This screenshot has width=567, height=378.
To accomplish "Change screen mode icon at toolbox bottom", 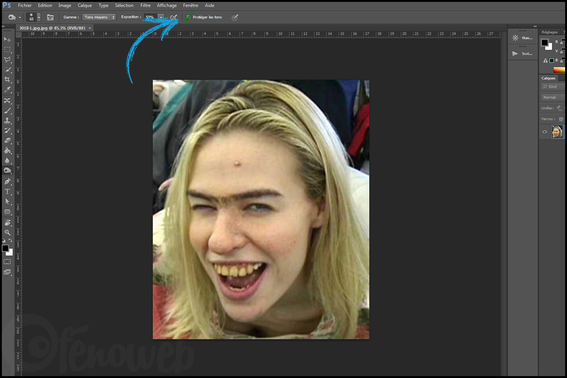I will [x=7, y=272].
